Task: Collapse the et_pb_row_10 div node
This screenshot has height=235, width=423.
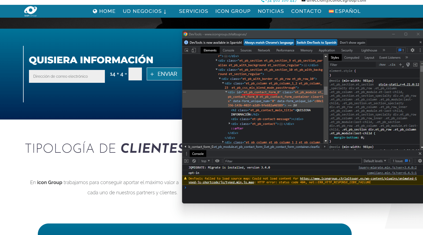Action: tap(220, 79)
